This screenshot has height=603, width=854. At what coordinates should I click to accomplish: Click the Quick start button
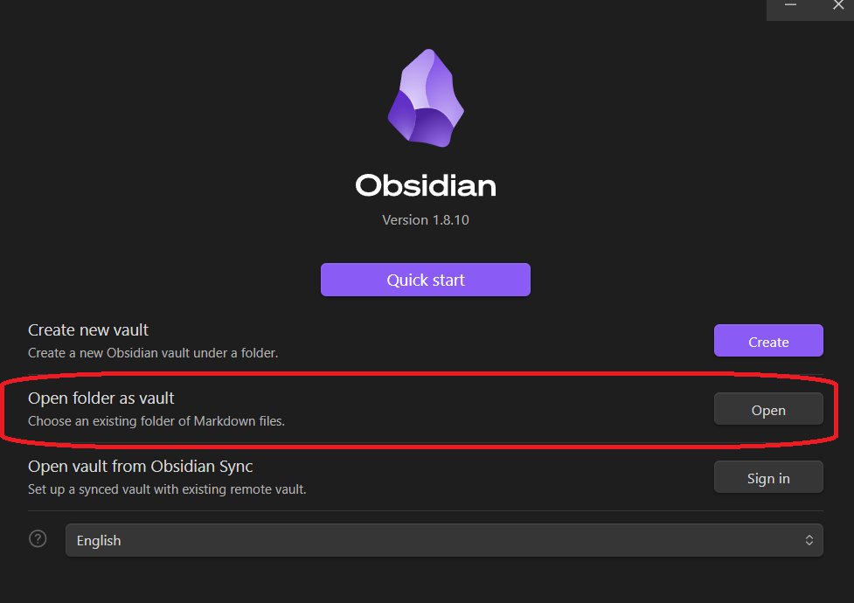[x=426, y=280]
